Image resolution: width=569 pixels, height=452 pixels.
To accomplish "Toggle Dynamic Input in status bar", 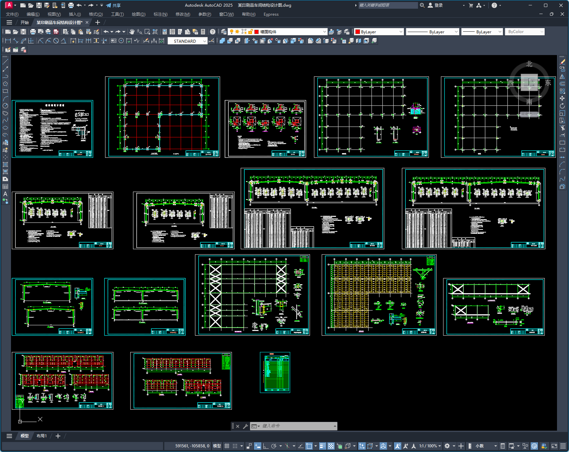I will point(257,446).
